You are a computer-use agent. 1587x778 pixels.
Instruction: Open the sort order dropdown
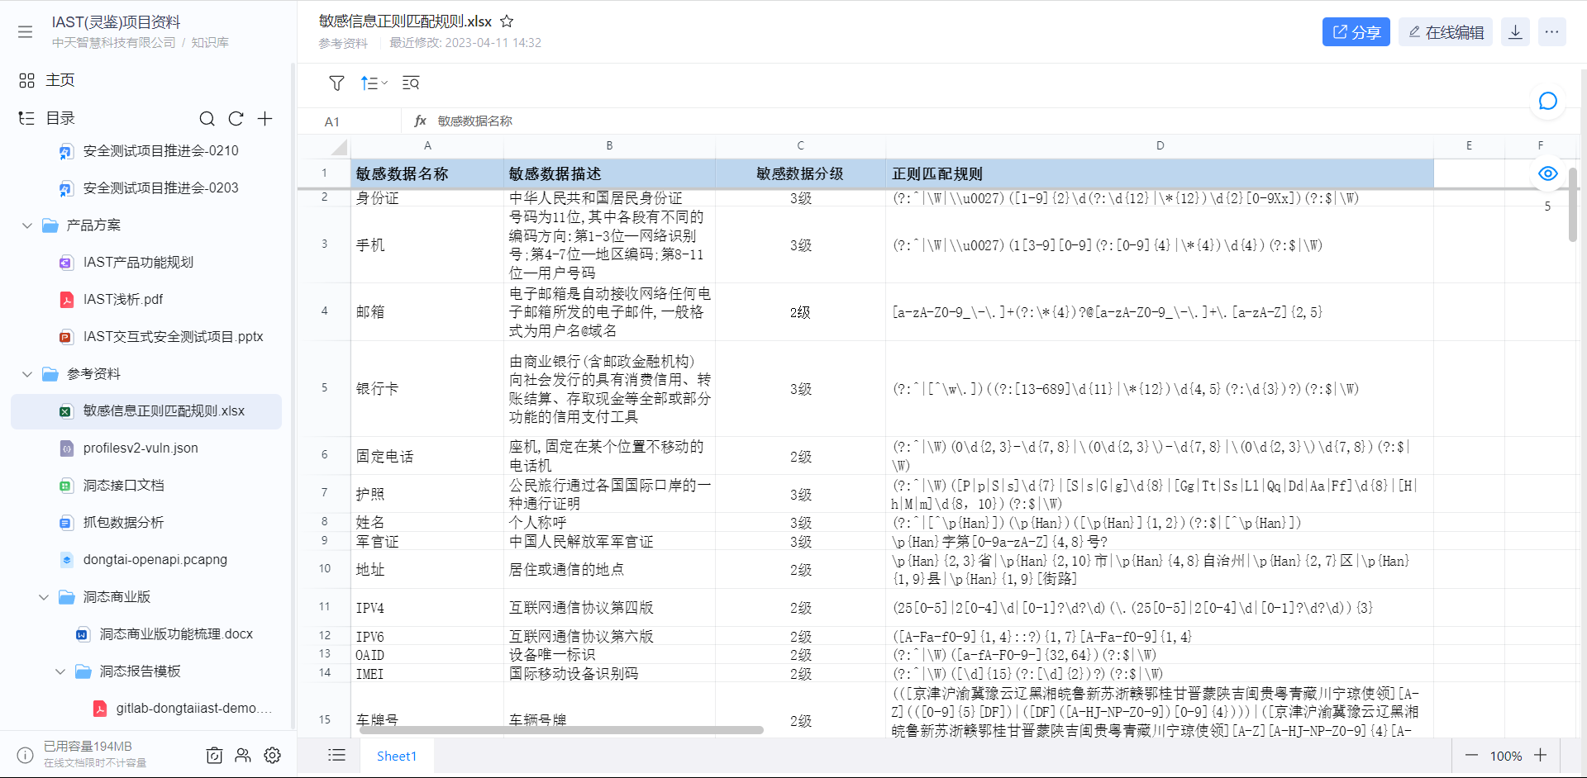coord(374,83)
